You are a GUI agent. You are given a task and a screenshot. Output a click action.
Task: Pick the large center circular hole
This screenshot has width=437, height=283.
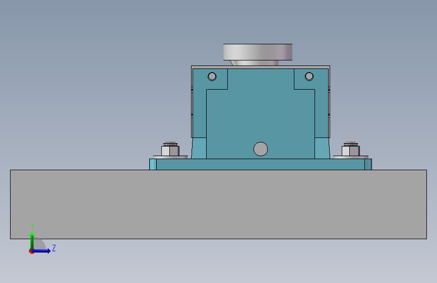pos(261,149)
